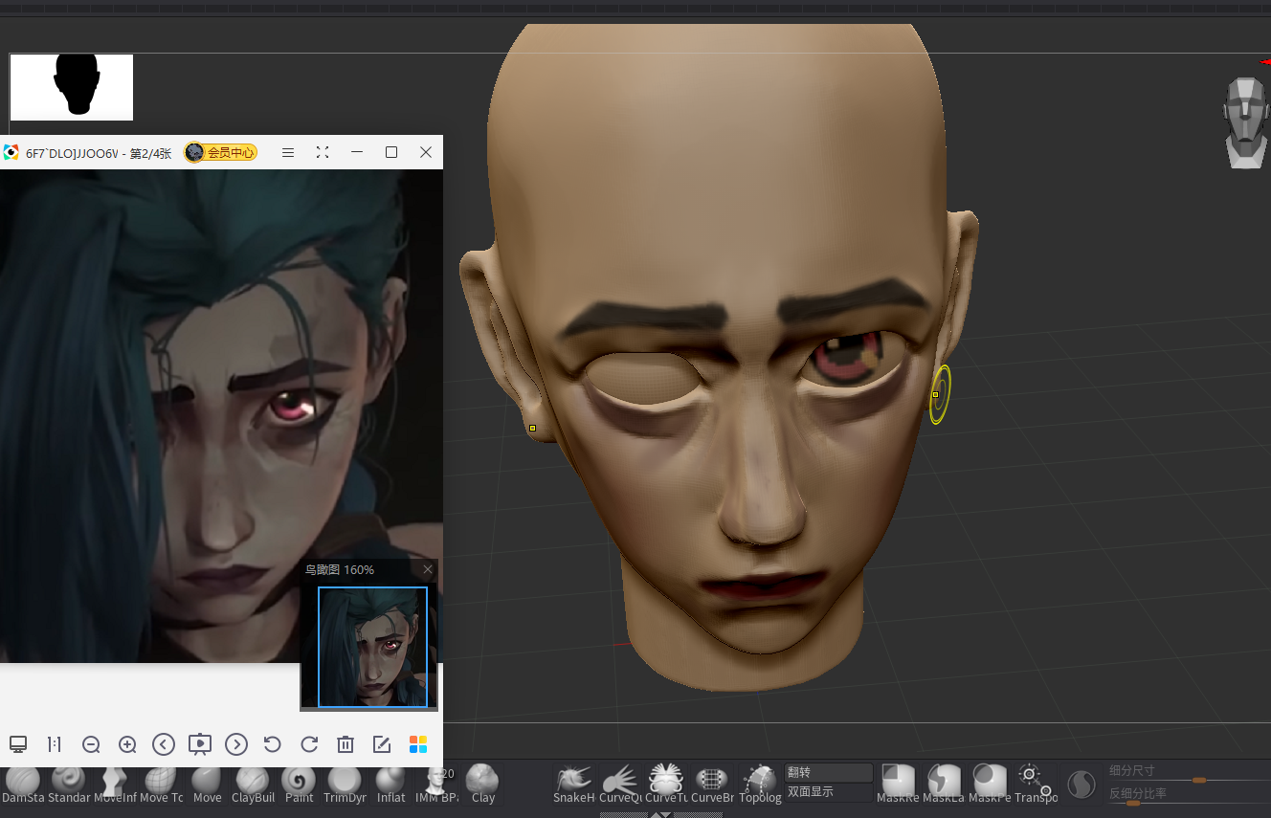Select the CurveBridge brush
Viewport: 1271px width, 818px height.
pos(712,785)
